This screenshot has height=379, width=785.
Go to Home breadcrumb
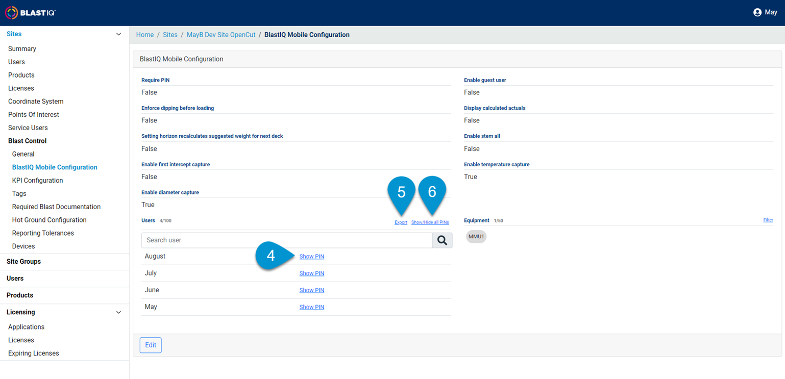click(145, 35)
